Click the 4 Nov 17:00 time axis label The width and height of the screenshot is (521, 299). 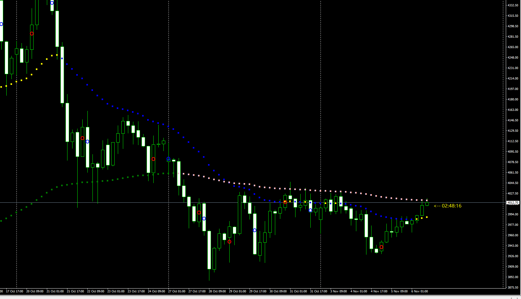[379, 291]
